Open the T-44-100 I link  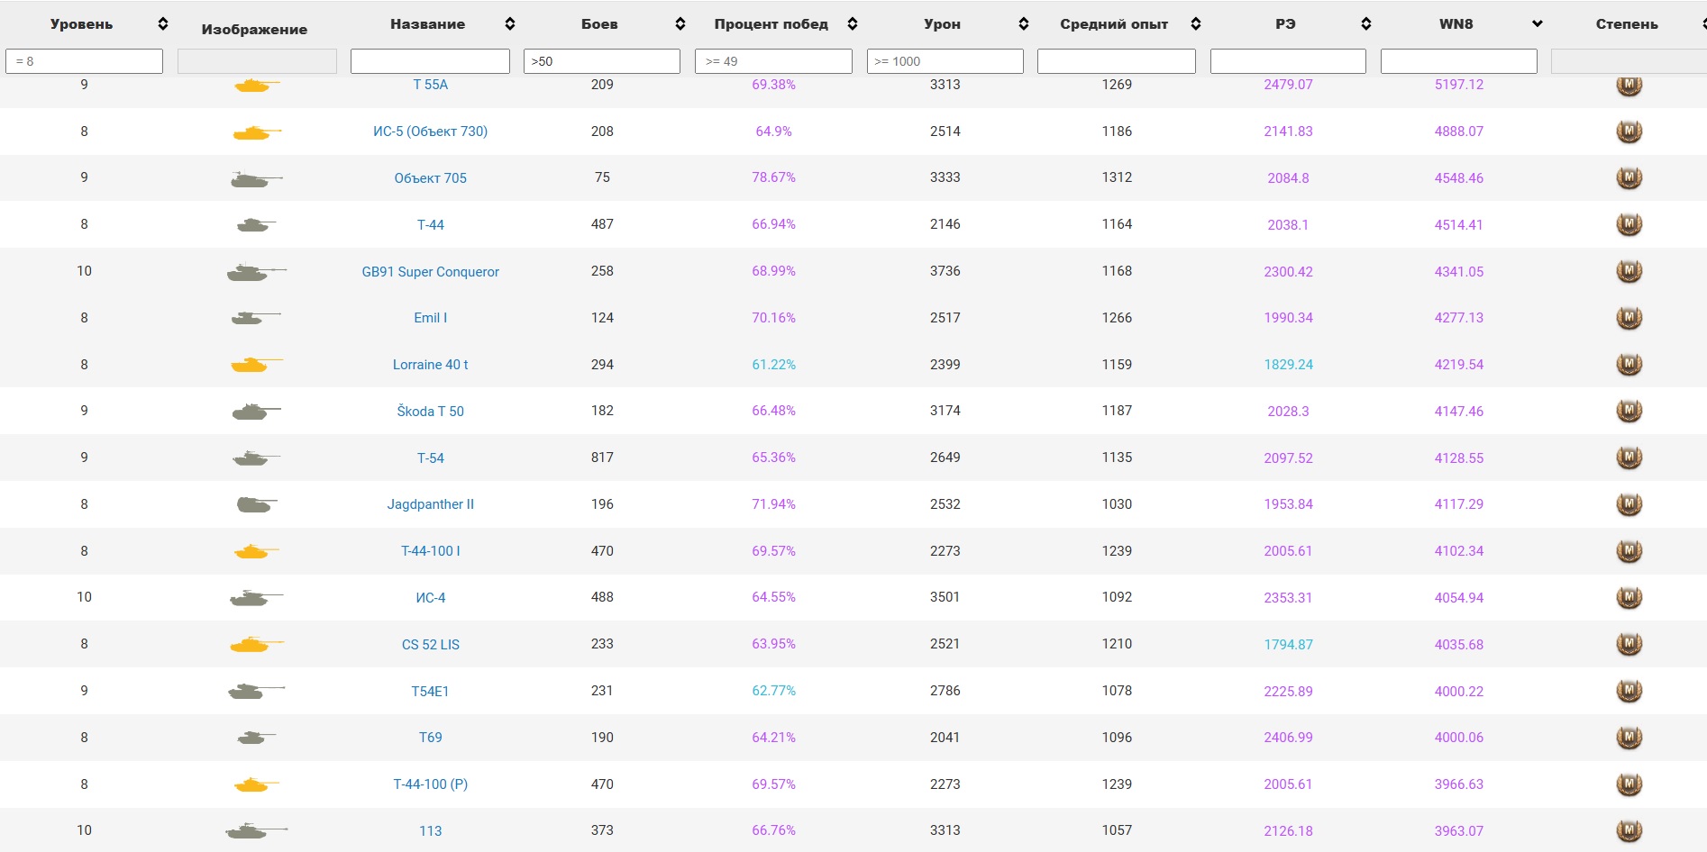click(x=431, y=551)
